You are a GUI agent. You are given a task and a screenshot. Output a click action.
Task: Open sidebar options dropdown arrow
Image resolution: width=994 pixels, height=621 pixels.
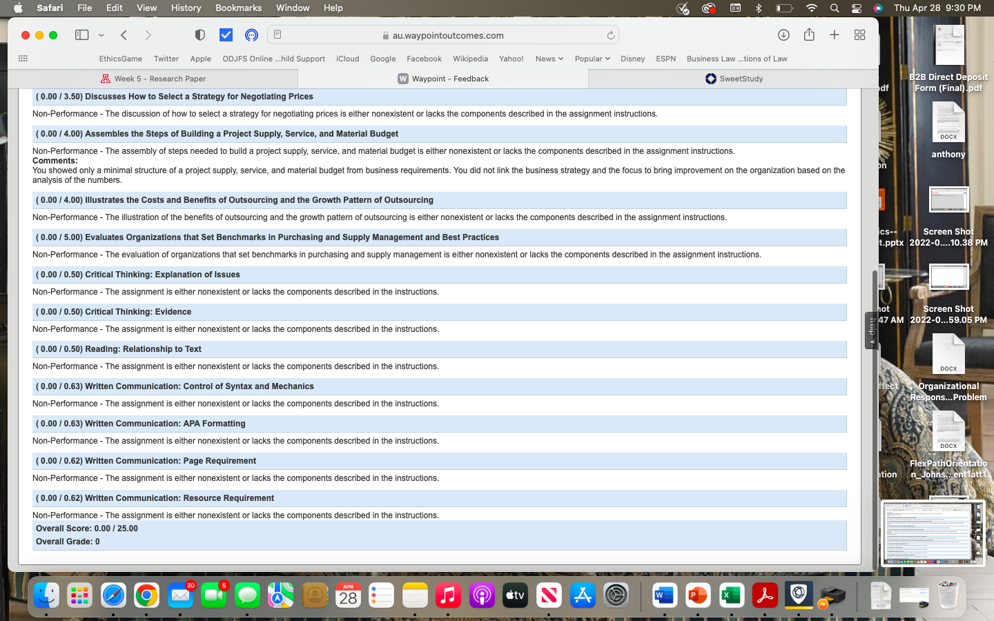click(101, 34)
